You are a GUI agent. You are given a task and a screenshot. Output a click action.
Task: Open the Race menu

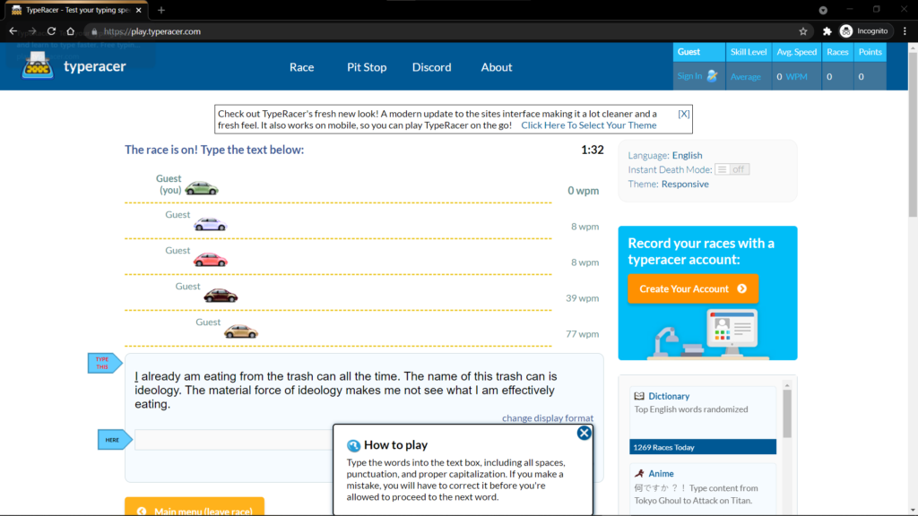(301, 67)
